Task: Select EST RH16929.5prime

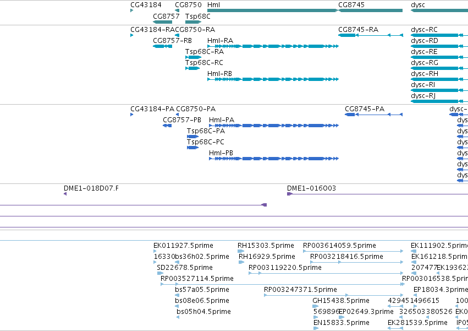Action: 241,262
